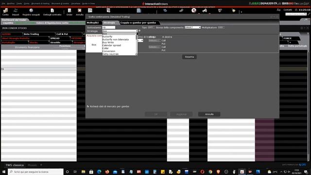Open Strumenti di trading menu
311x175 pixels.
coord(40,3)
